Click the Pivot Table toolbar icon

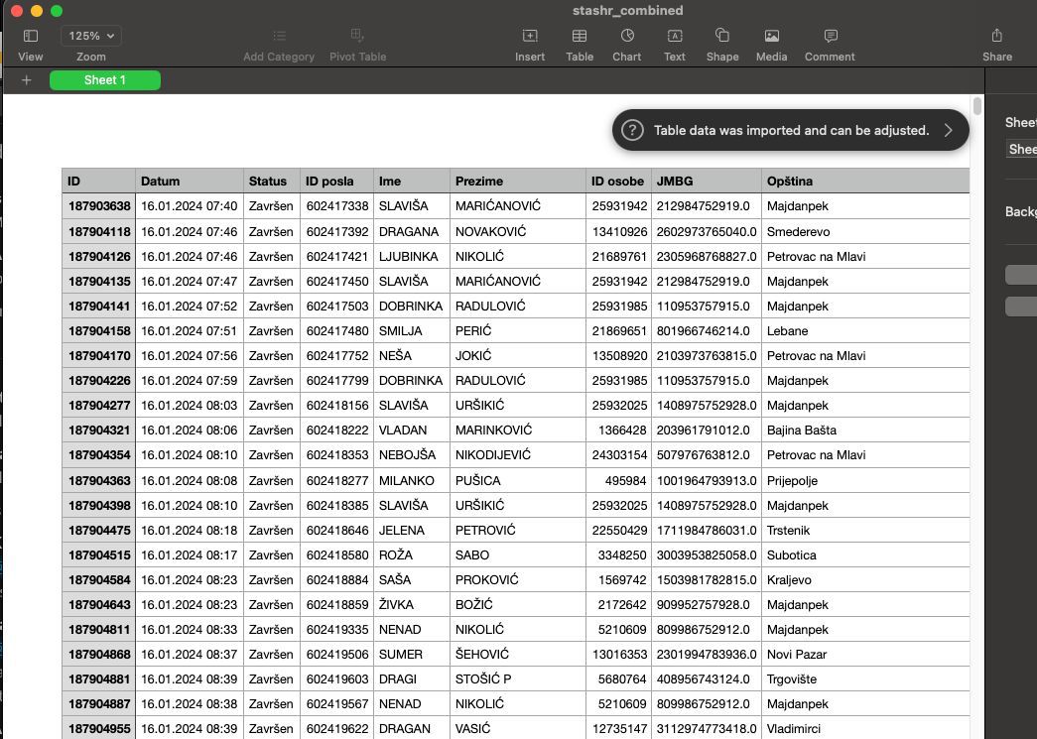(357, 41)
